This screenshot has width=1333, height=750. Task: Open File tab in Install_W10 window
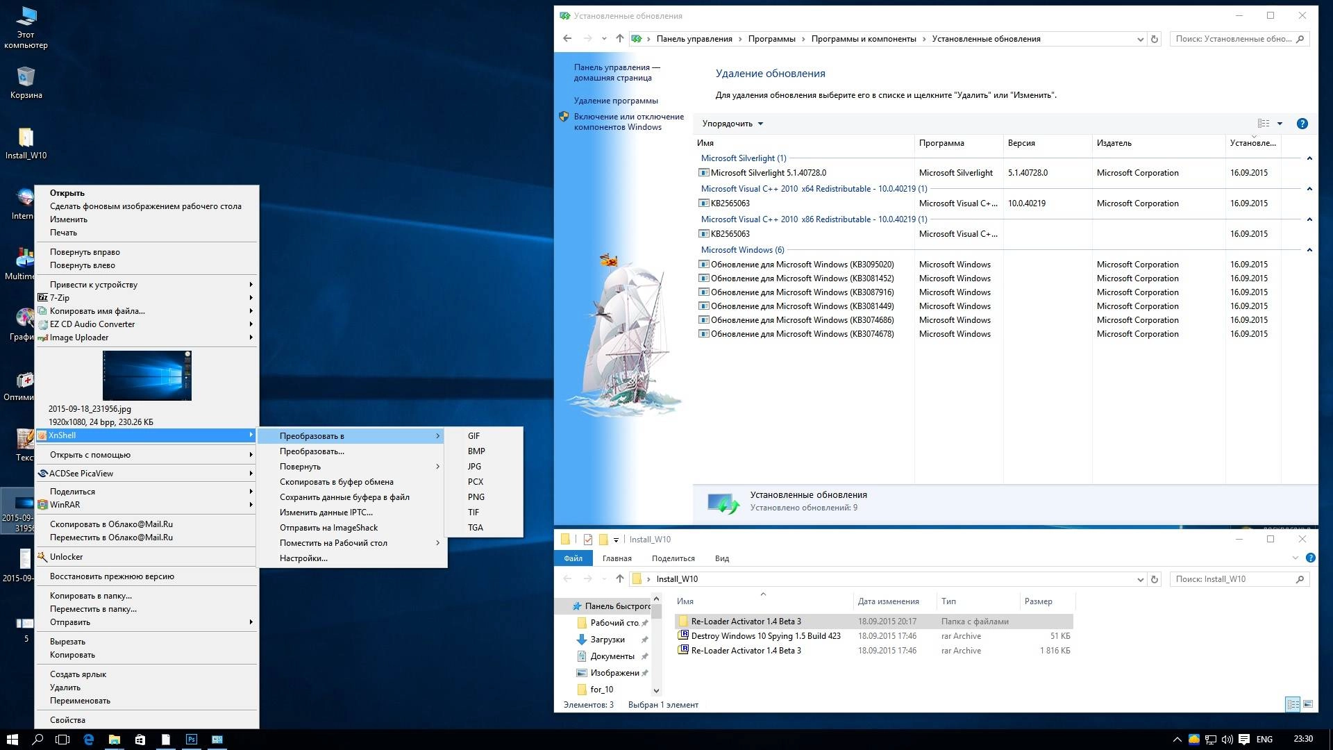573,558
